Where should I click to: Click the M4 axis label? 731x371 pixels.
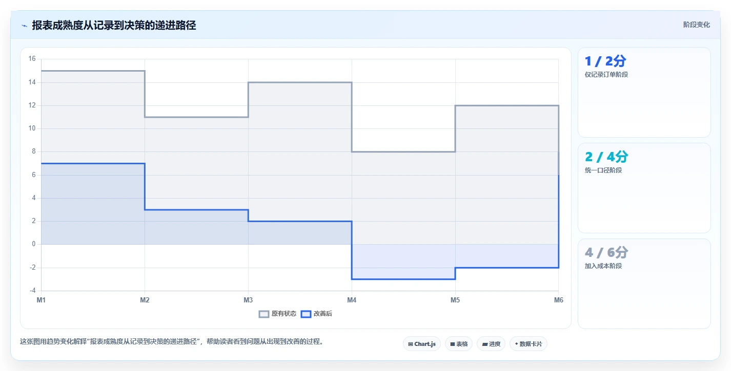click(352, 300)
